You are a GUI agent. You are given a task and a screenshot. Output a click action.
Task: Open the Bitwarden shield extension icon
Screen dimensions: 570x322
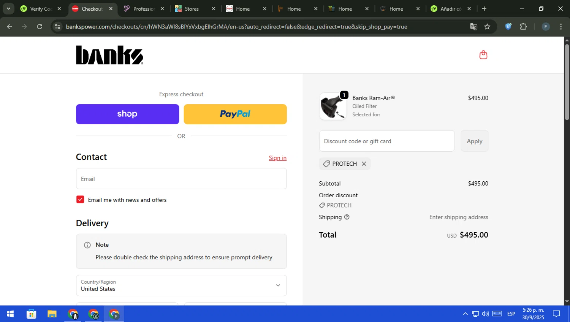508,27
